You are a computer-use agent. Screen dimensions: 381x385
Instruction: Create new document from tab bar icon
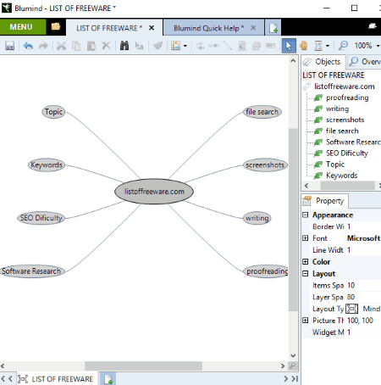click(273, 28)
